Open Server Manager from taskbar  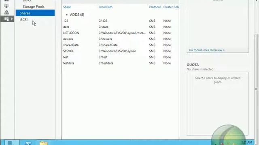12,143
